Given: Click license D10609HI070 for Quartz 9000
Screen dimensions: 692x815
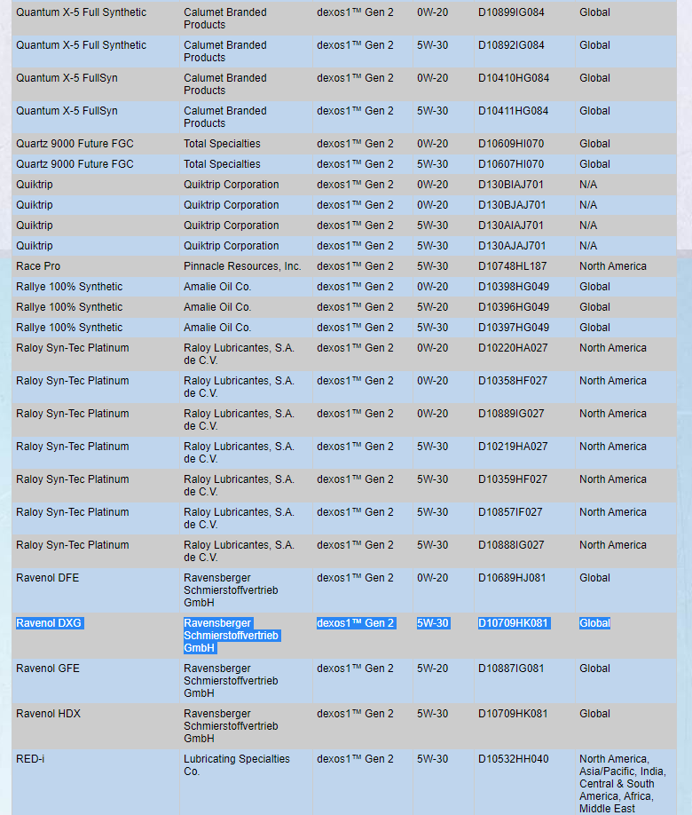Looking at the screenshot, I should [511, 144].
